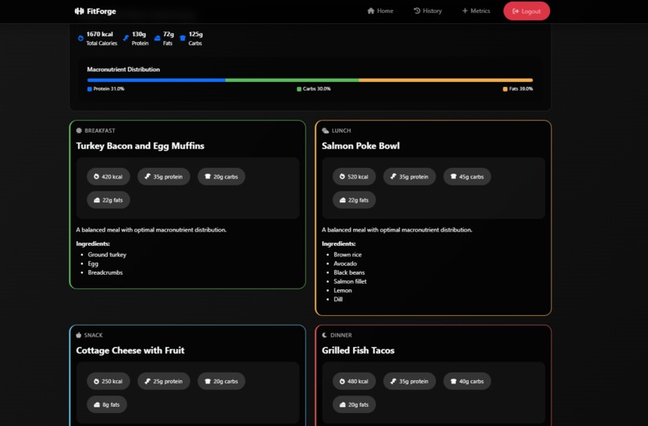Viewport: 648px width, 426px height.
Task: Click the Dinner moon icon
Action: [x=325, y=335]
